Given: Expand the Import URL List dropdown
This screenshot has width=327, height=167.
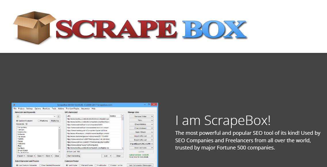Looking at the screenshot, I should point(141,136).
